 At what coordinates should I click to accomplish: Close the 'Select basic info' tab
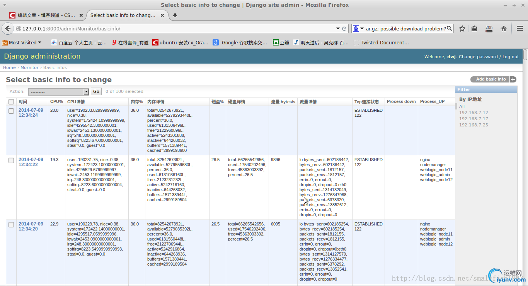(162, 15)
